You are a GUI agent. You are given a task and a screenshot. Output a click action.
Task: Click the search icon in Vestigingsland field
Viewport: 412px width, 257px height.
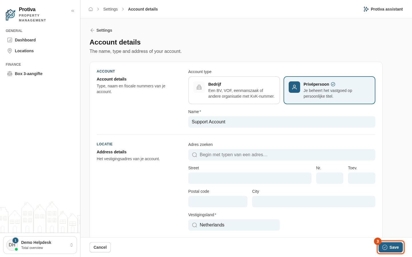195,225
